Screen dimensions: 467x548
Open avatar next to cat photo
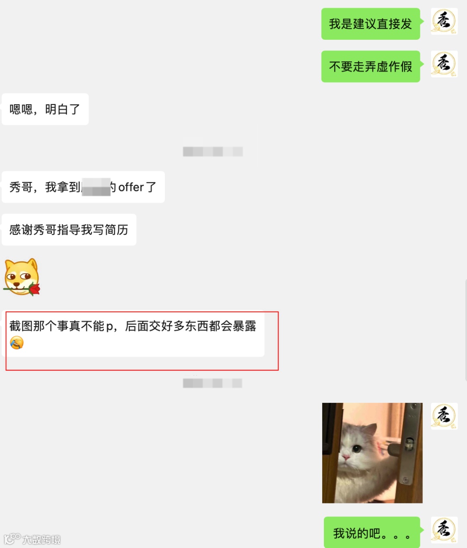[444, 416]
